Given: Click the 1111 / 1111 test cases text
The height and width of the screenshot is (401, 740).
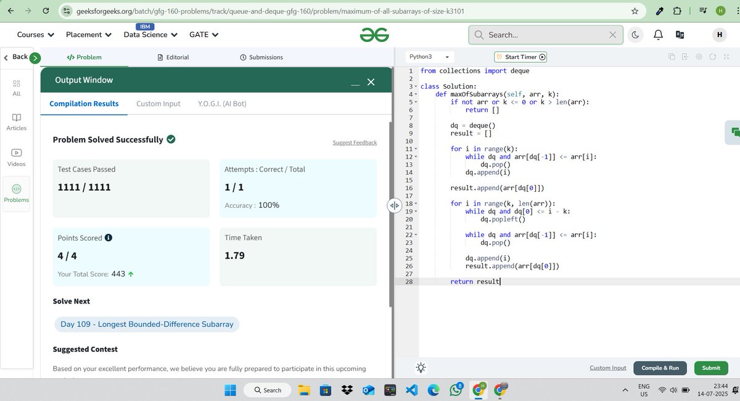Looking at the screenshot, I should click(x=84, y=187).
